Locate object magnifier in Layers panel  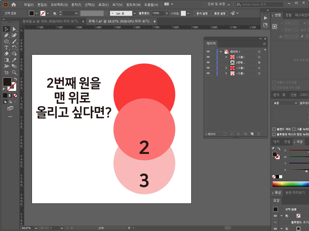[232, 134]
